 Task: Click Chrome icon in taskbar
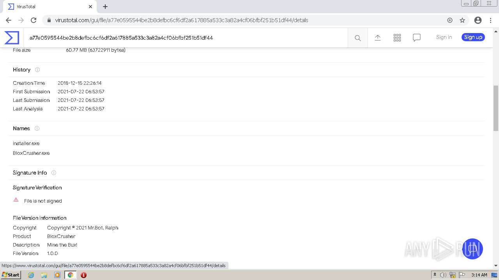click(x=70, y=275)
